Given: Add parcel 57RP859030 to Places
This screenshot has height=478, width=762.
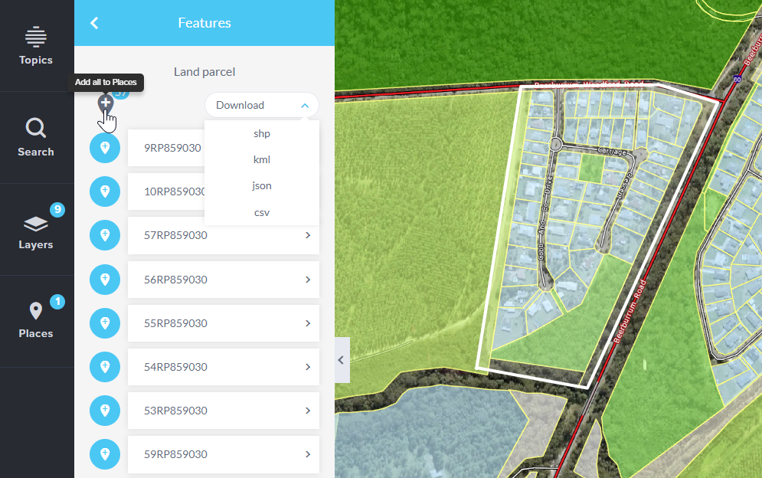Looking at the screenshot, I should coord(105,235).
